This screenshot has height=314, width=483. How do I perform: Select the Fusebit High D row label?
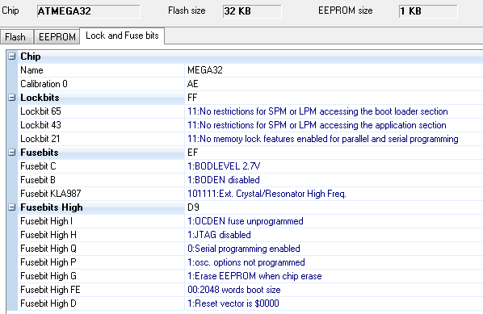tap(48, 304)
